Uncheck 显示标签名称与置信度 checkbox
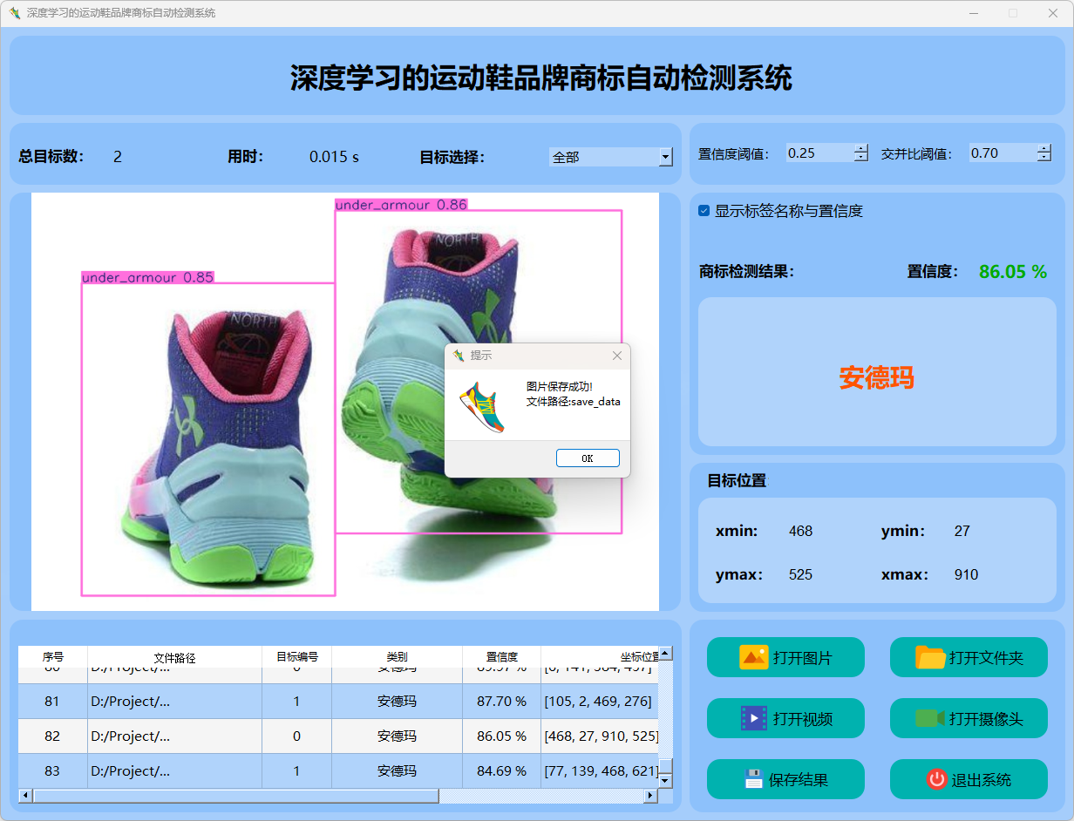 point(704,211)
